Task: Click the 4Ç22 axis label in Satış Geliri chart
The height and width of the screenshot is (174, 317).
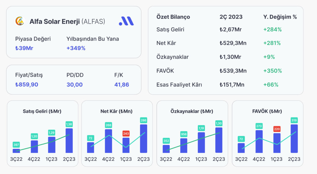Action: coord(34,159)
